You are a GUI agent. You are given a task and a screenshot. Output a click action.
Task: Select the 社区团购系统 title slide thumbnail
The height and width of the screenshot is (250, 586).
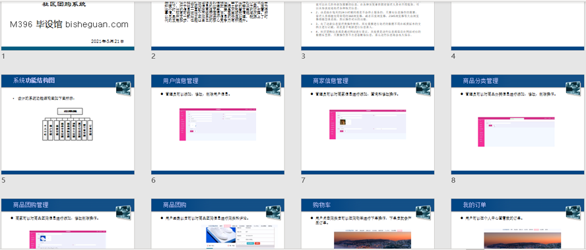[x=68, y=26]
